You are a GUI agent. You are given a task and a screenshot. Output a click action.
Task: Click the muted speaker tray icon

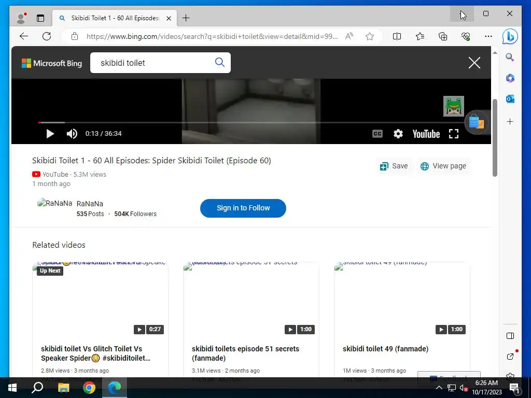pos(464,388)
